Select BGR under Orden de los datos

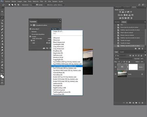pyautogui.click(x=31, y=43)
